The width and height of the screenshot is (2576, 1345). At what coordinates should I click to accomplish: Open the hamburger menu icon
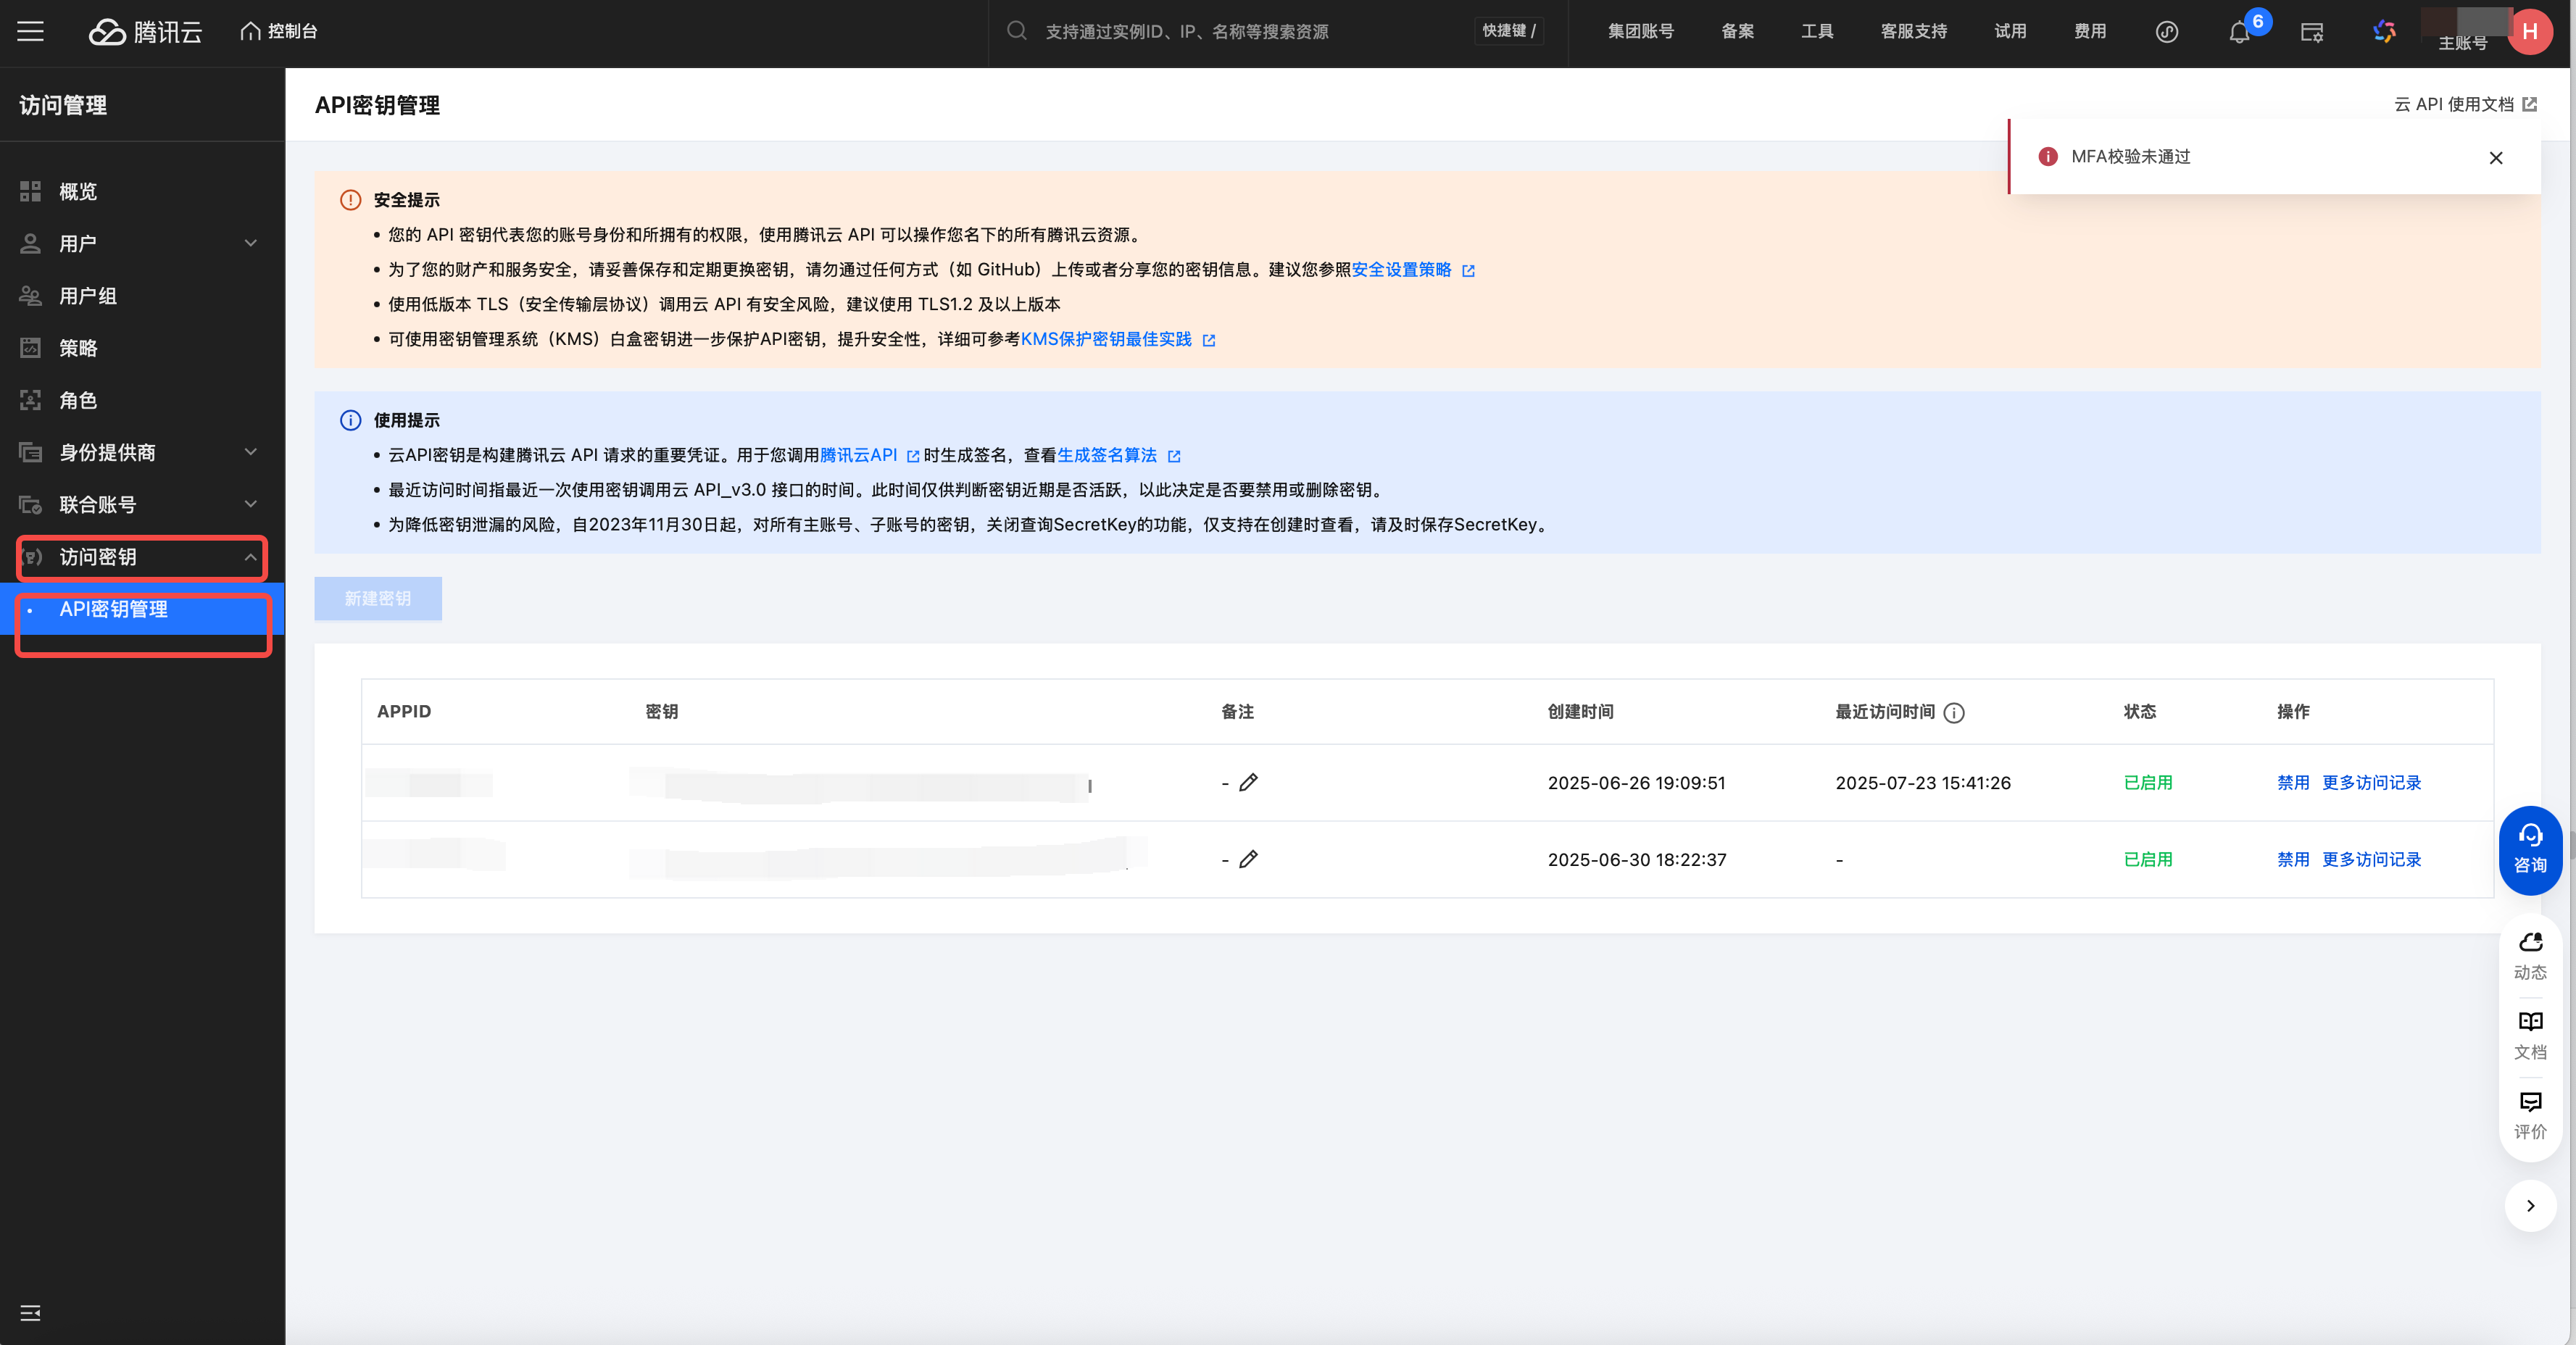pos(31,31)
